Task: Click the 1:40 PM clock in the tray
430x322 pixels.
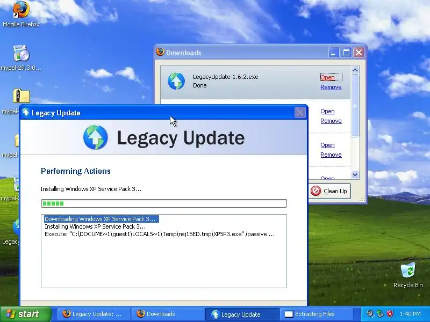Action: 410,314
